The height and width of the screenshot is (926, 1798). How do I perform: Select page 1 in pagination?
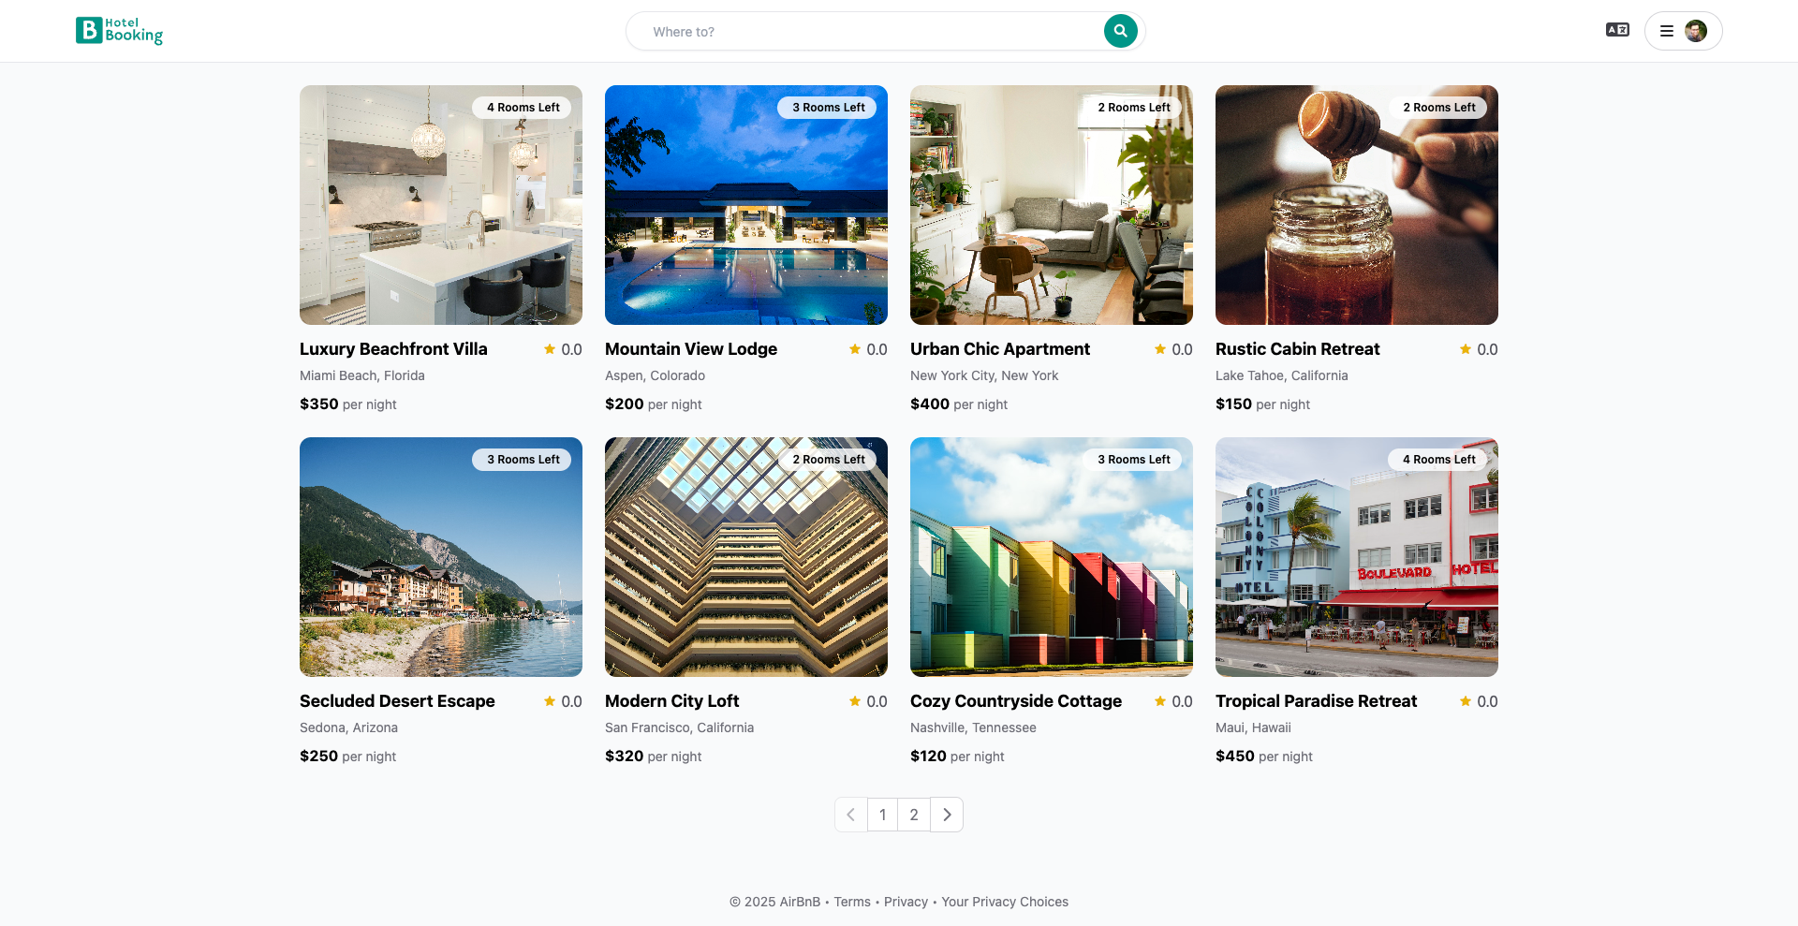(x=882, y=815)
